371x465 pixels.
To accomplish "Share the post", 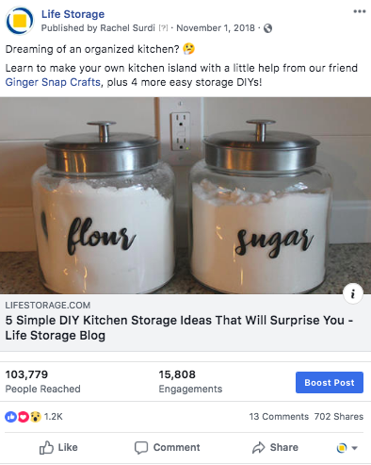I will [x=275, y=447].
